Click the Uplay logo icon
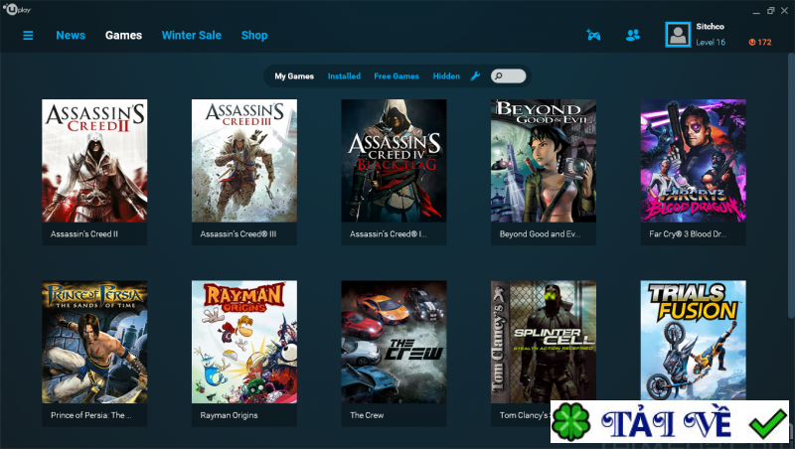This screenshot has height=449, width=795. pyautogui.click(x=17, y=9)
